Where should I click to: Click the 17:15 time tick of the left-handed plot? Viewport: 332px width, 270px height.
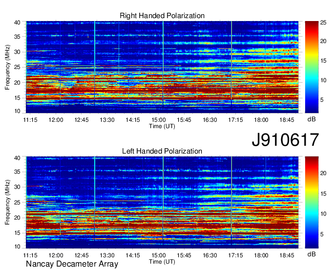[x=235, y=255]
